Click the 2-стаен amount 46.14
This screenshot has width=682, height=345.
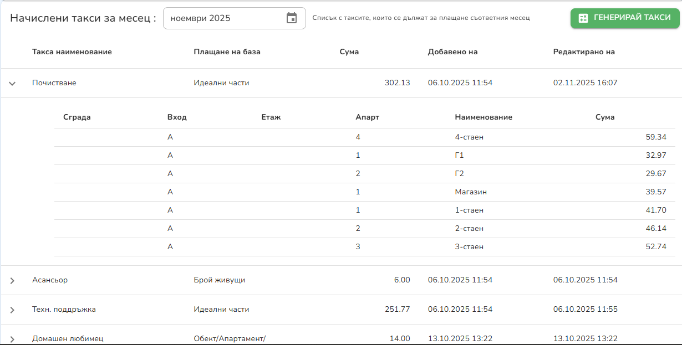(656, 229)
